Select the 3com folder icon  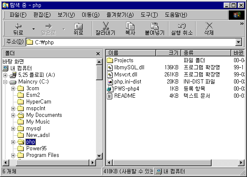click(x=20, y=88)
